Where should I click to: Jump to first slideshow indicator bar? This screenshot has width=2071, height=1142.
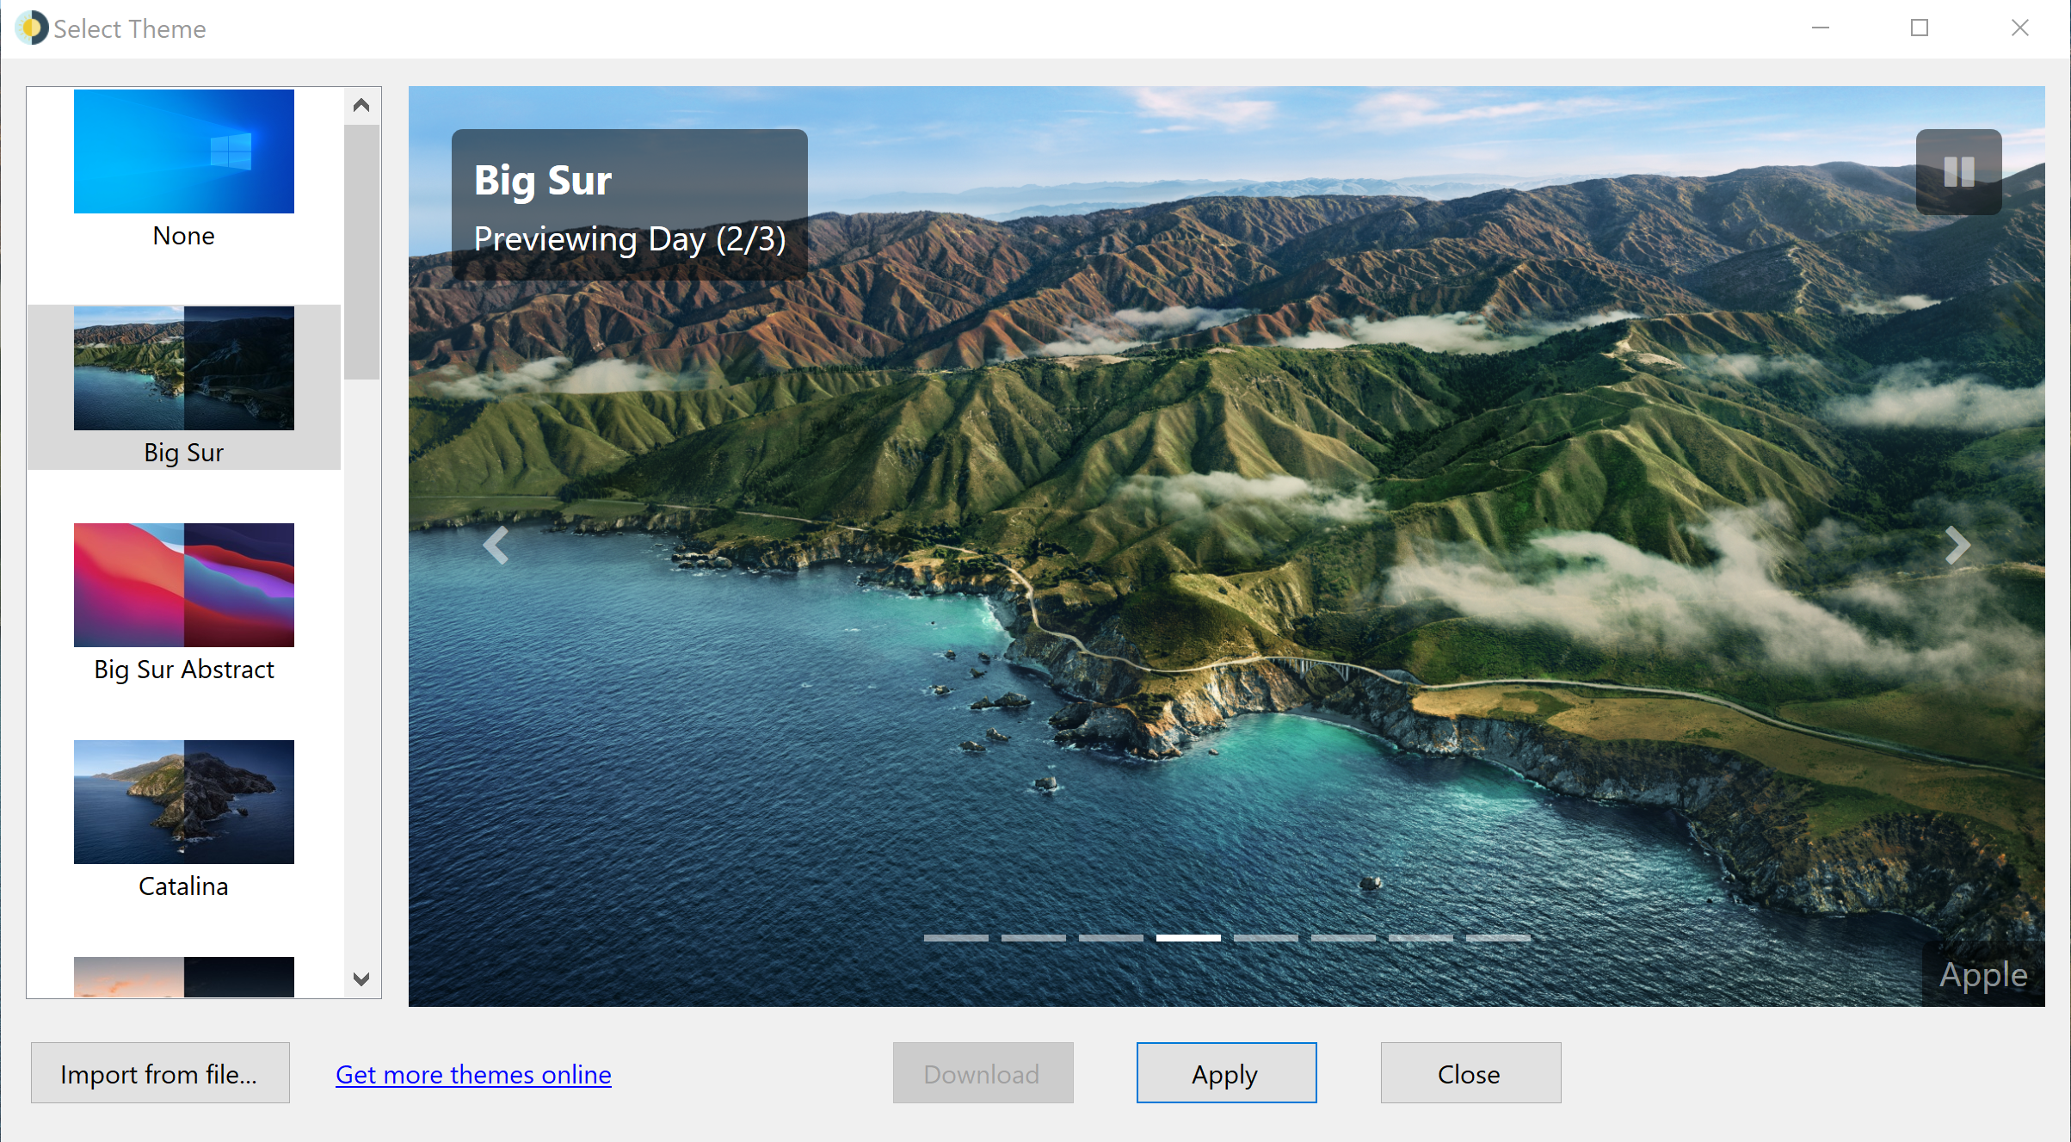pyautogui.click(x=956, y=938)
